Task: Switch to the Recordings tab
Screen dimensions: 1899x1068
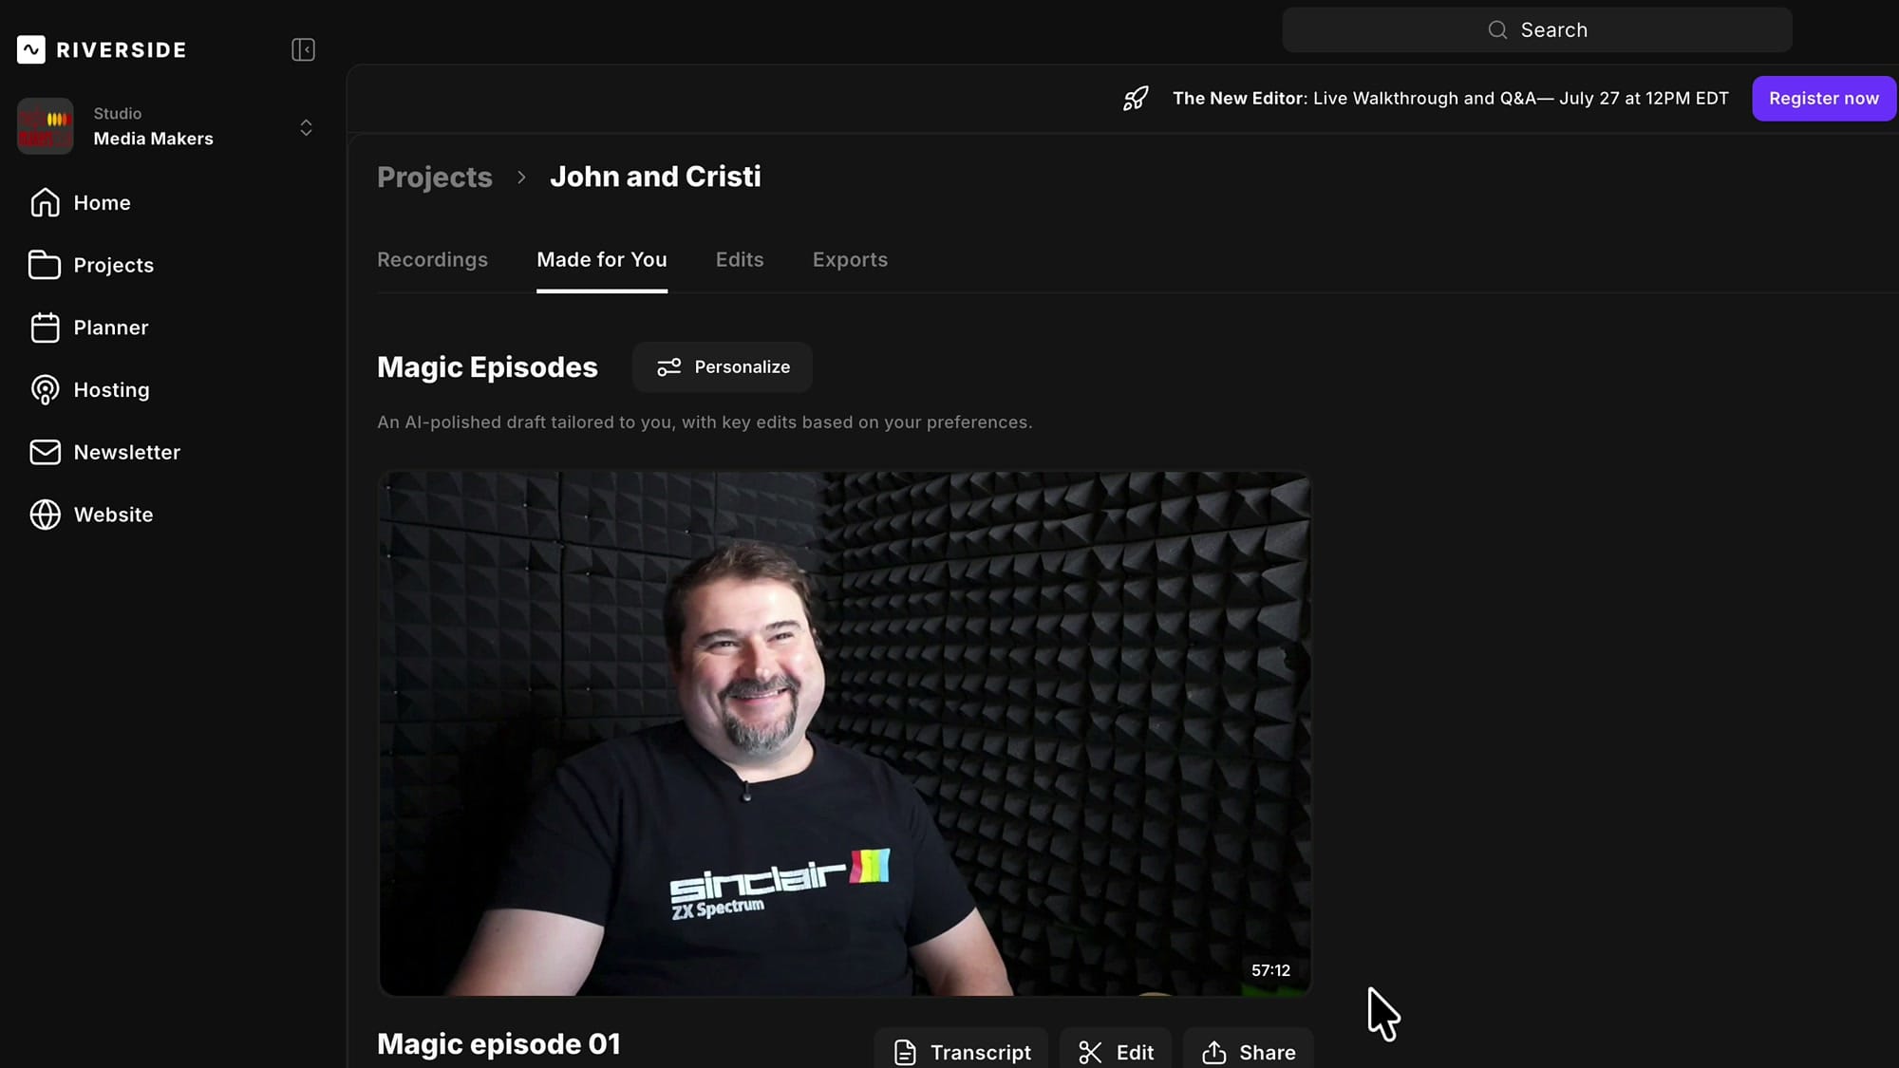Action: click(432, 259)
